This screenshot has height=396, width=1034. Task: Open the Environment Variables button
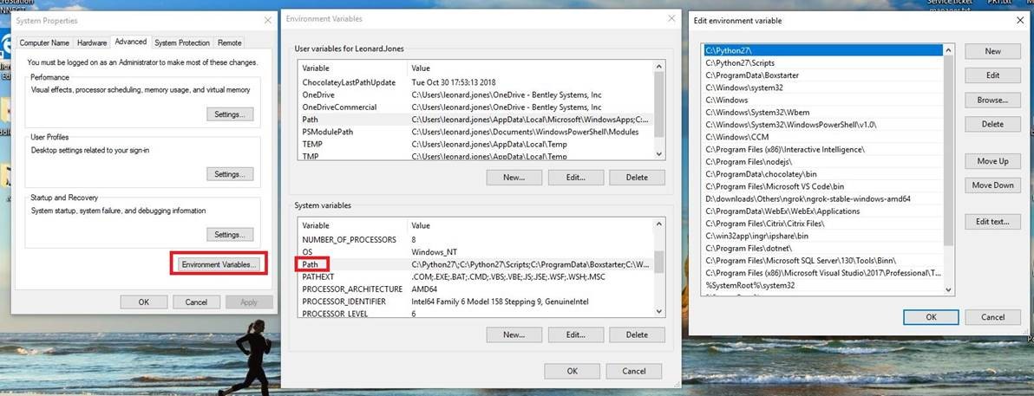(x=219, y=263)
